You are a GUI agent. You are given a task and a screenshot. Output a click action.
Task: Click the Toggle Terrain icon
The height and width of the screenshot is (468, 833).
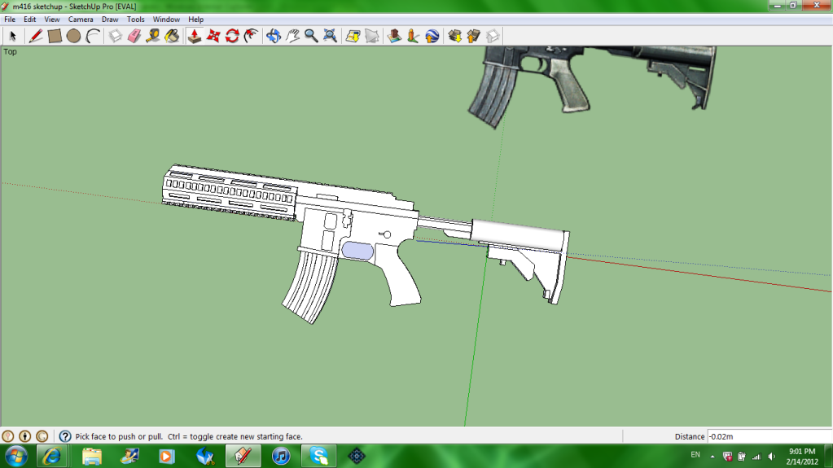tap(372, 36)
